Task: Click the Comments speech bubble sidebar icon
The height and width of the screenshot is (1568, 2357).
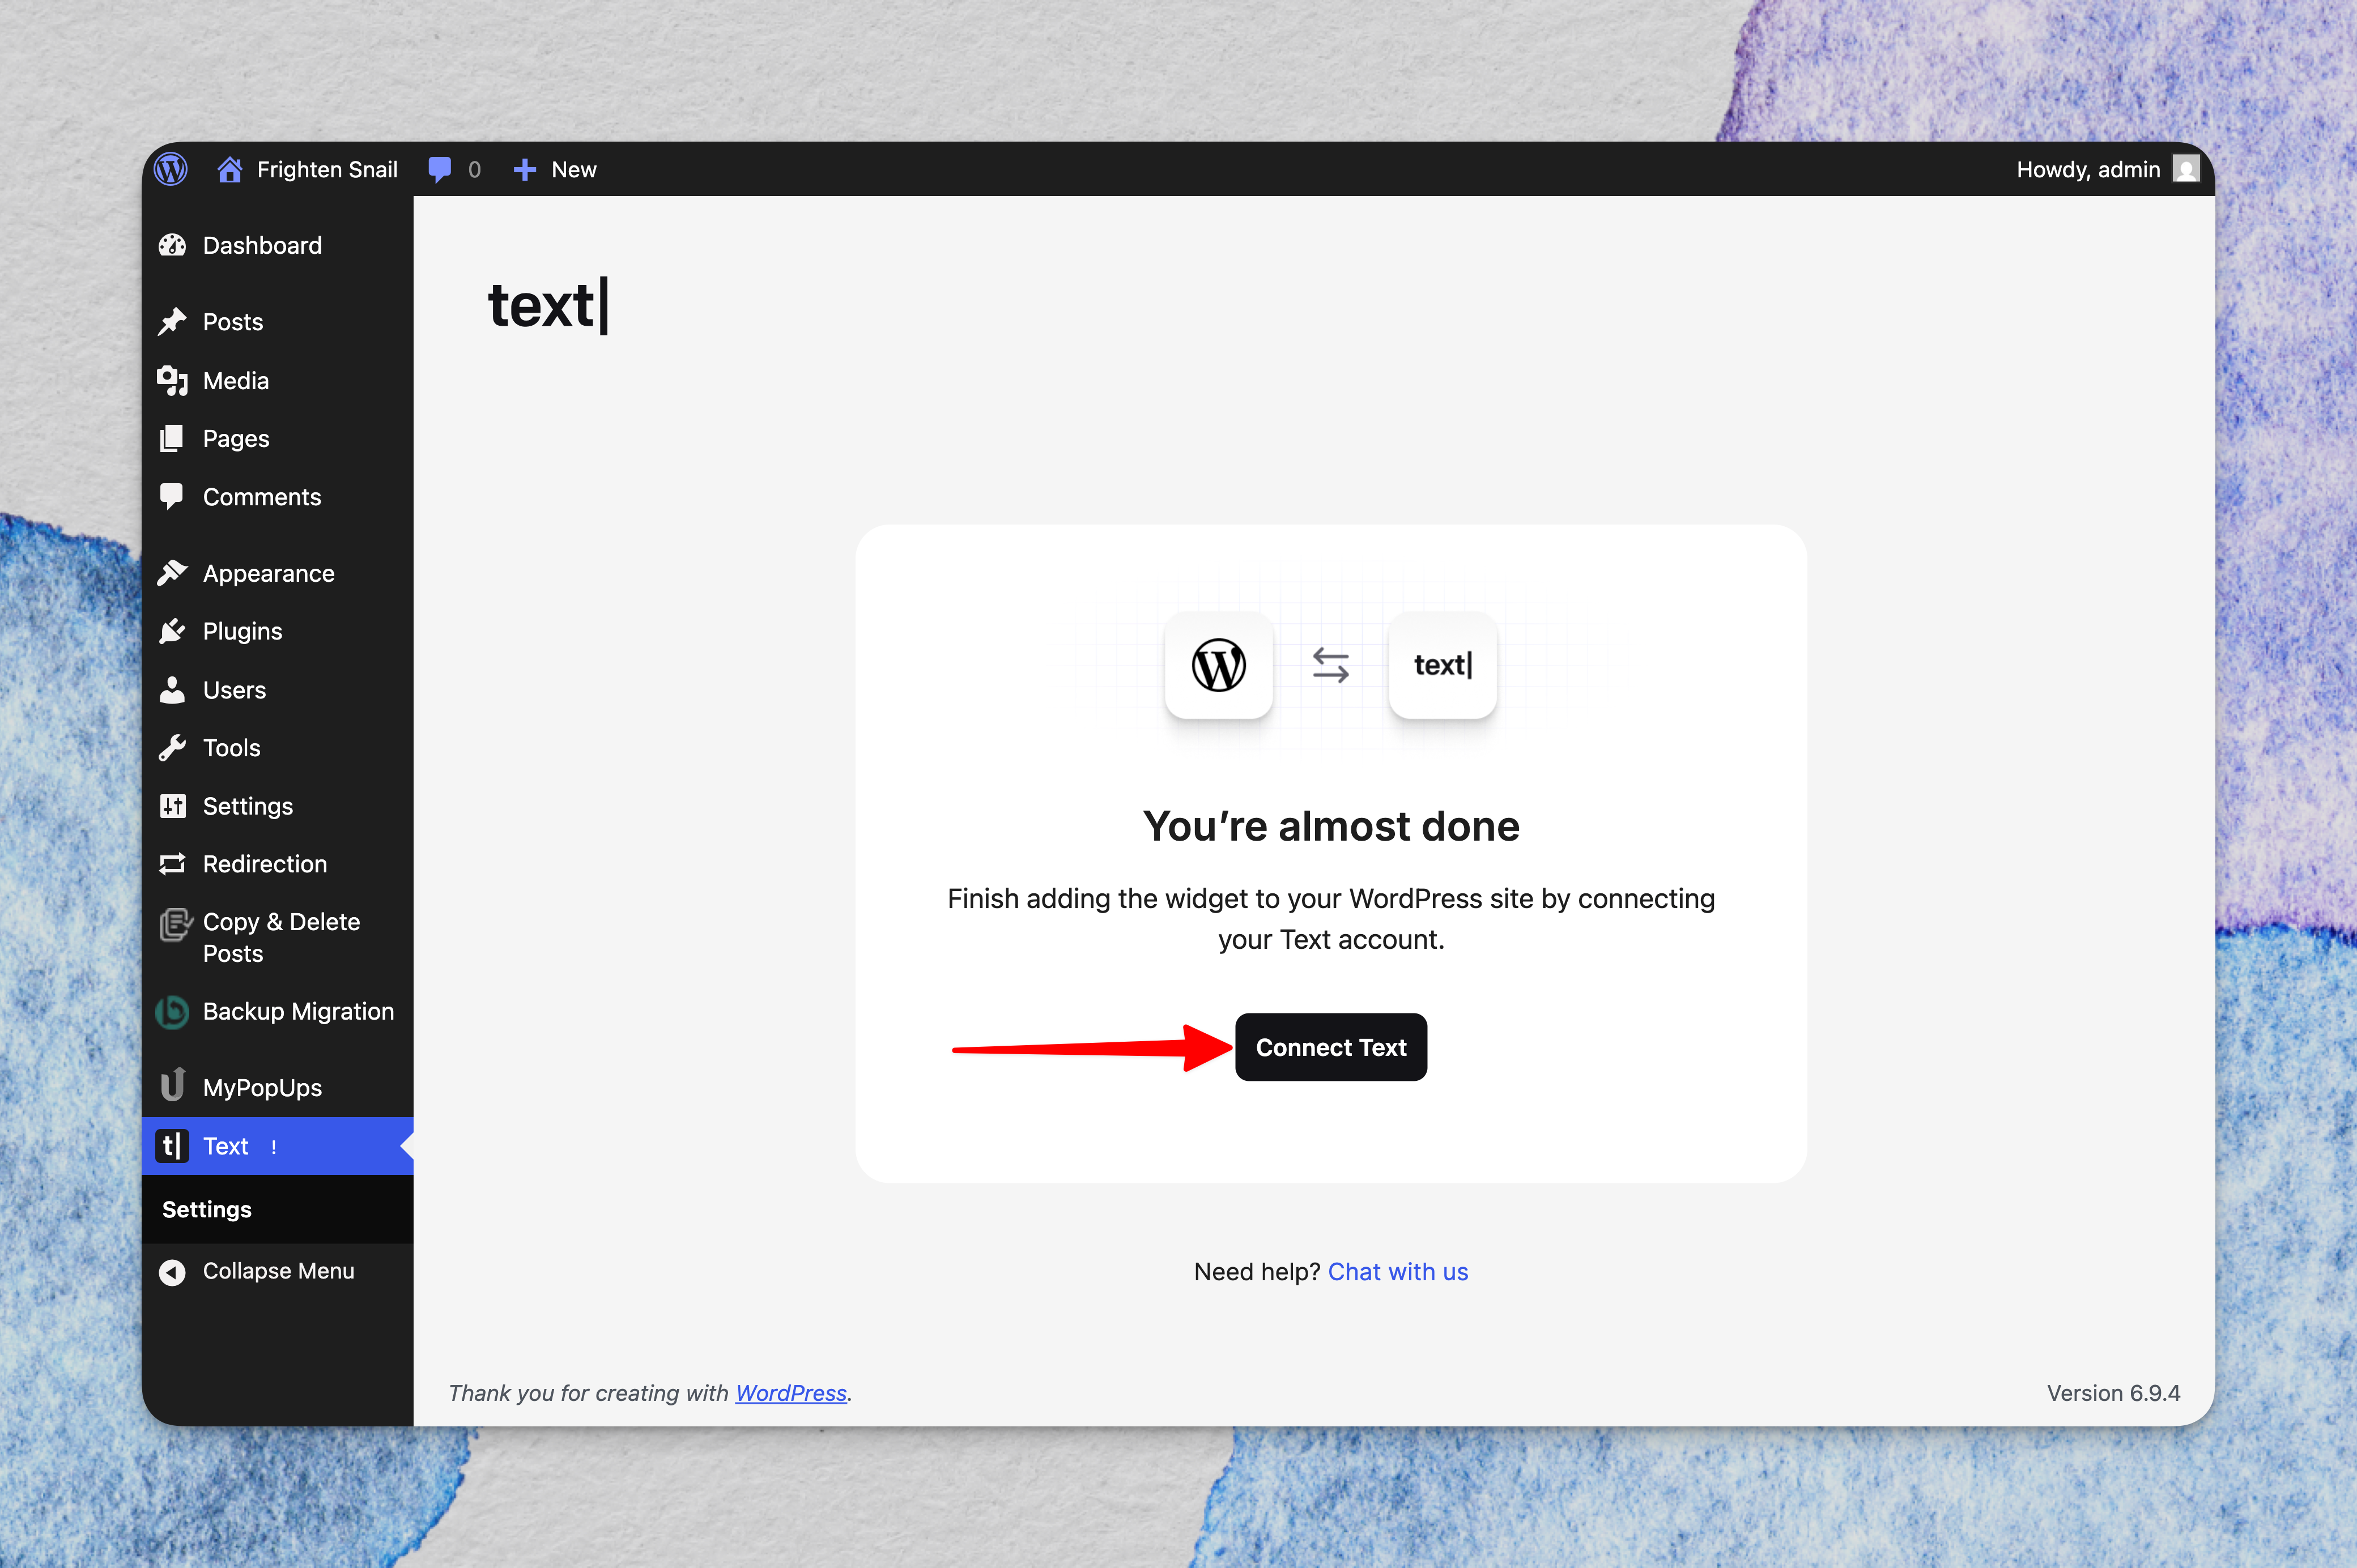Action: tap(172, 496)
